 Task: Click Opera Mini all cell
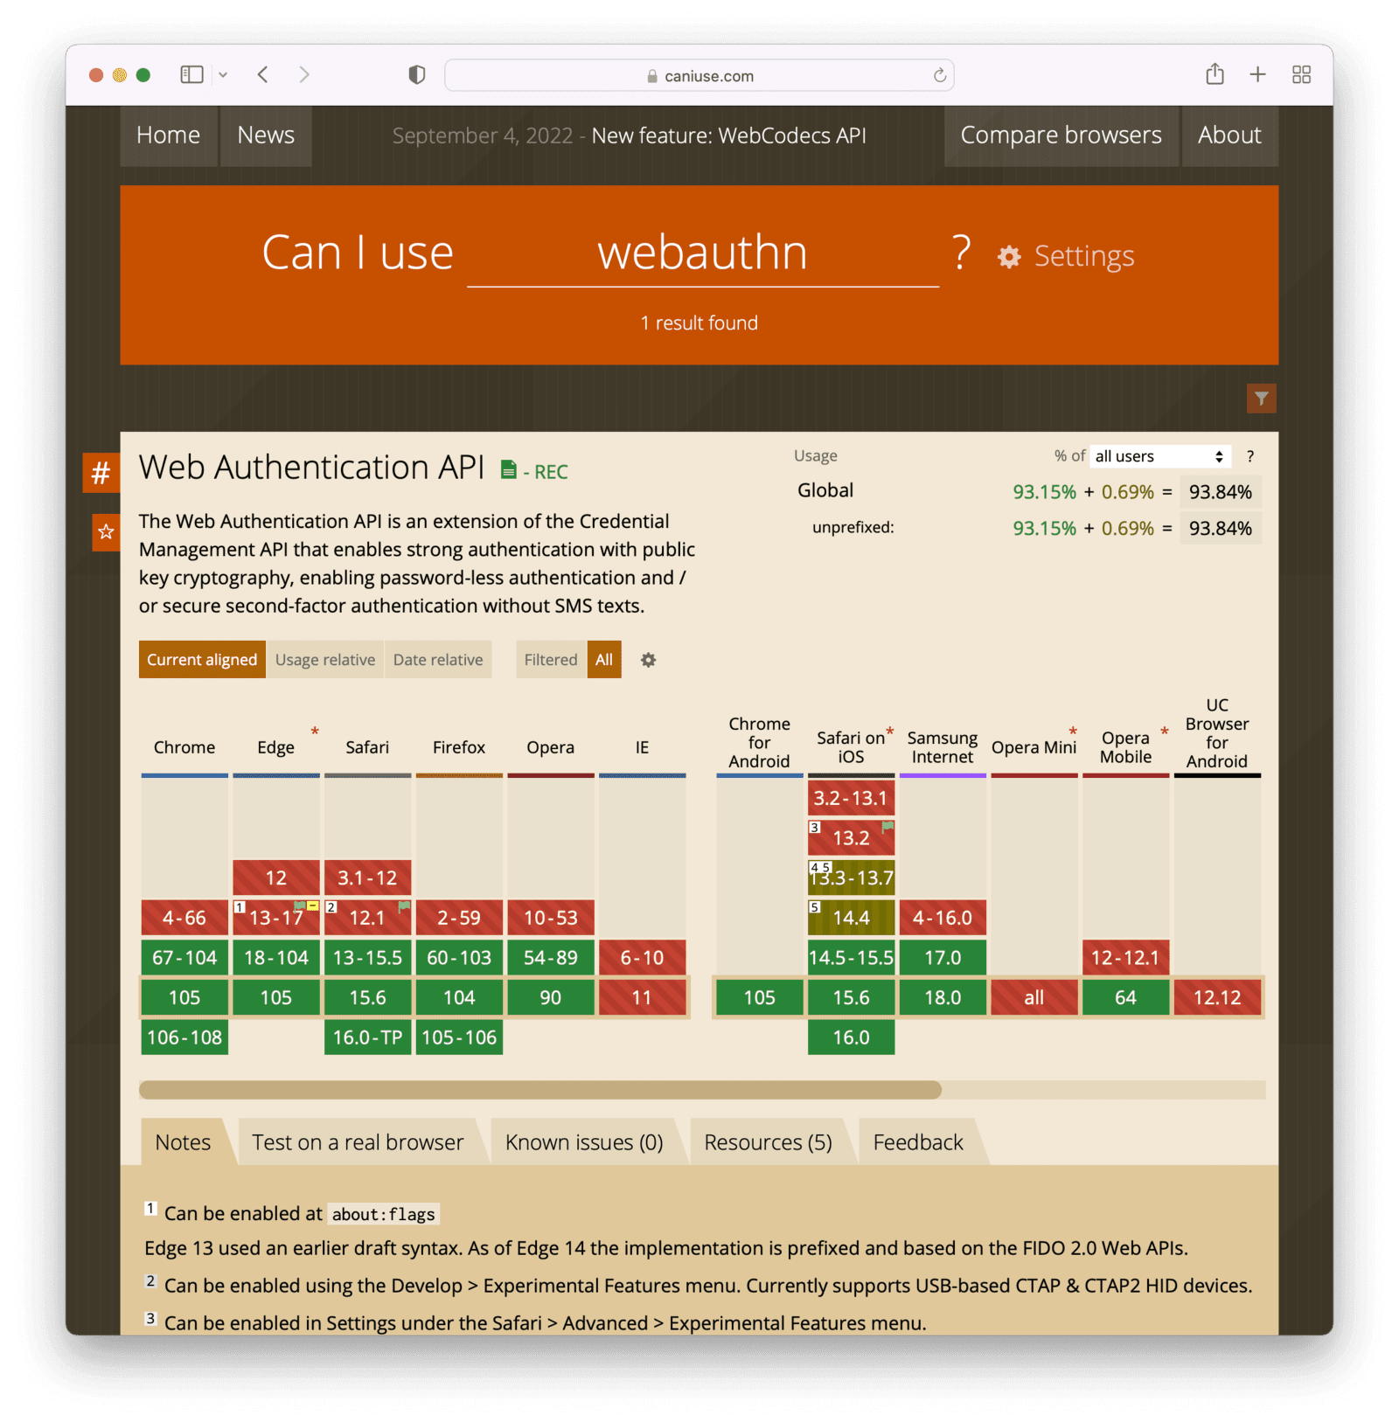[1034, 997]
